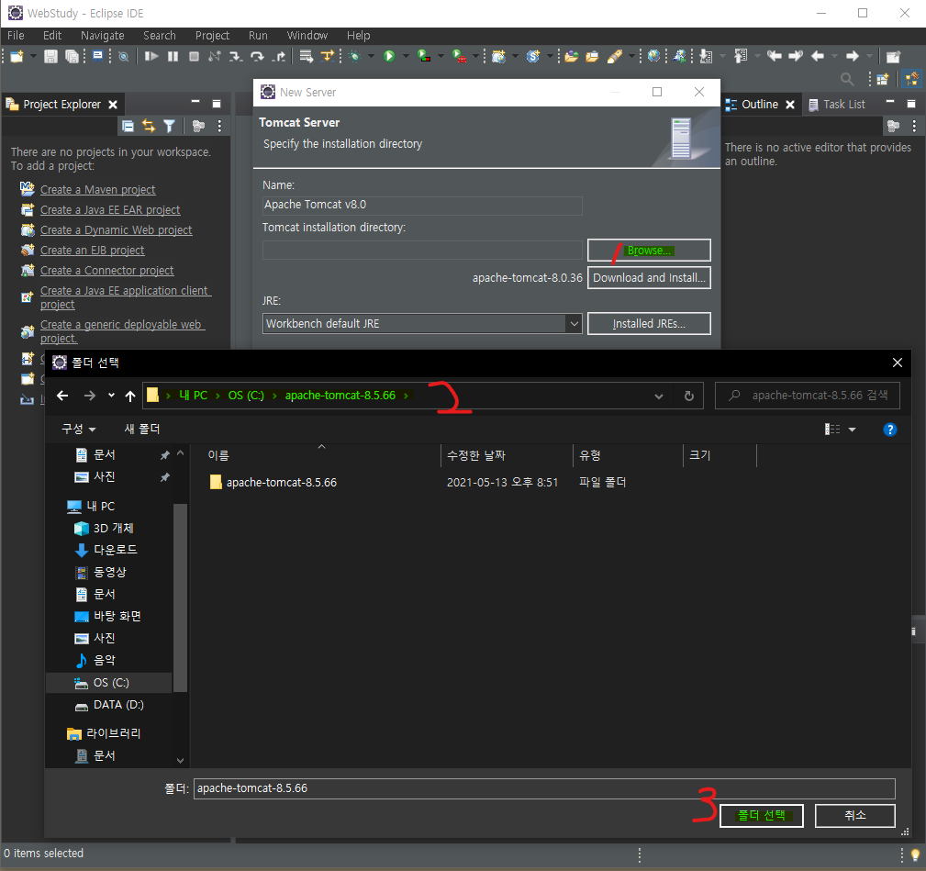Click the green Run toolbar icon
926x871 pixels.
pos(389,57)
